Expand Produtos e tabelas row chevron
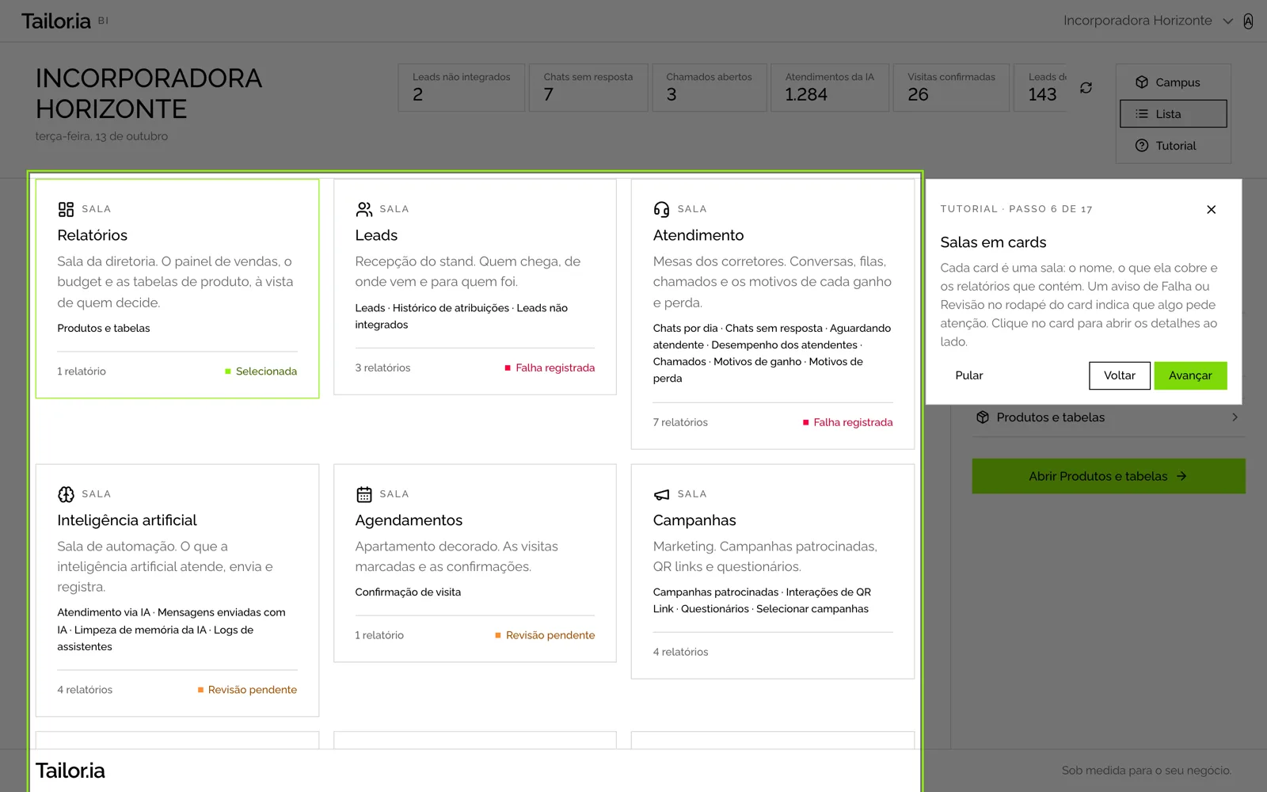This screenshot has height=792, width=1267. (1235, 417)
